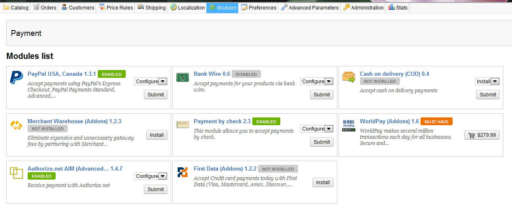The width and height of the screenshot is (512, 220).
Task: Click the WorldPay MUST HAVE badge
Action: click(437, 122)
